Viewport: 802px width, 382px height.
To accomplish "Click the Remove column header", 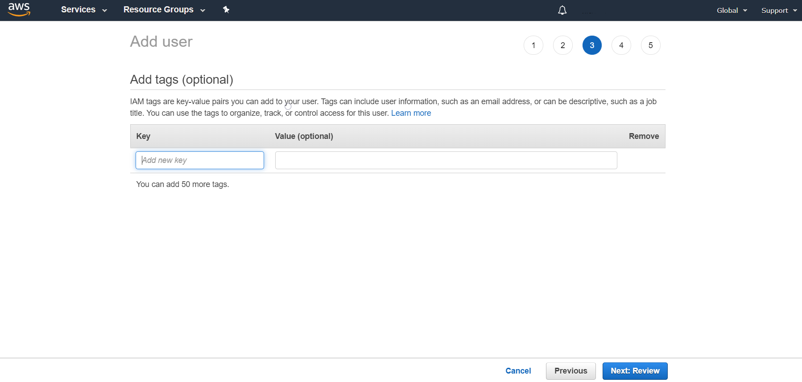I will (644, 136).
